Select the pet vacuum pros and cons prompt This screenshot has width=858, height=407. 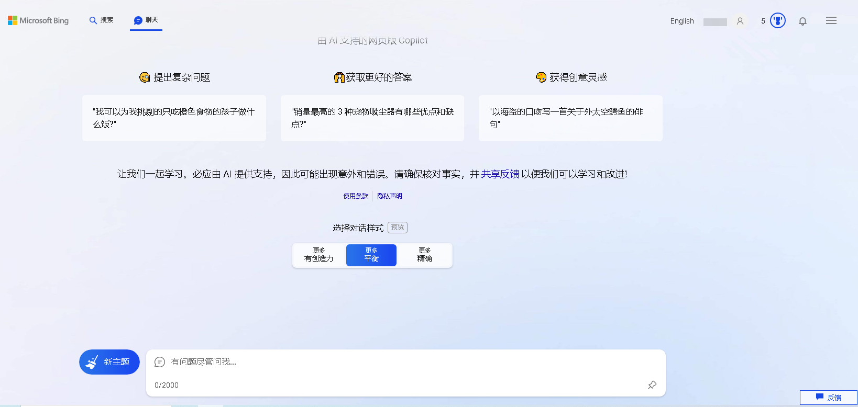[372, 118]
